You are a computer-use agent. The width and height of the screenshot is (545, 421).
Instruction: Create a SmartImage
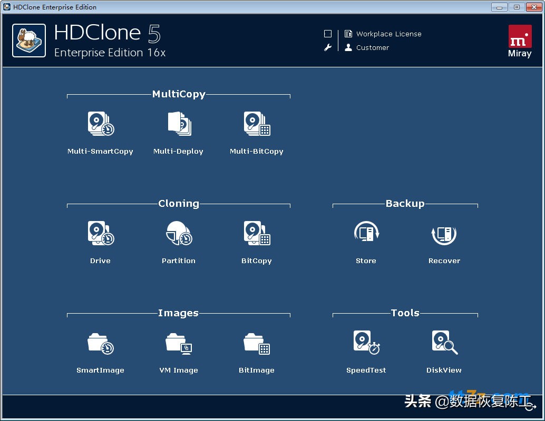(100, 343)
